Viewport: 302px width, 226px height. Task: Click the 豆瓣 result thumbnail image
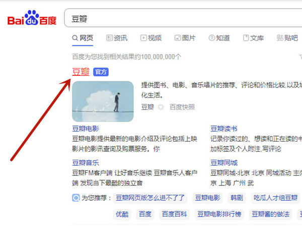coord(103,101)
